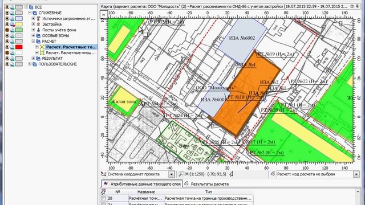Toggle visibility eye for СЛУЖЕБНЫЕ layer
Screen dimensions: 365x205
point(7,13)
